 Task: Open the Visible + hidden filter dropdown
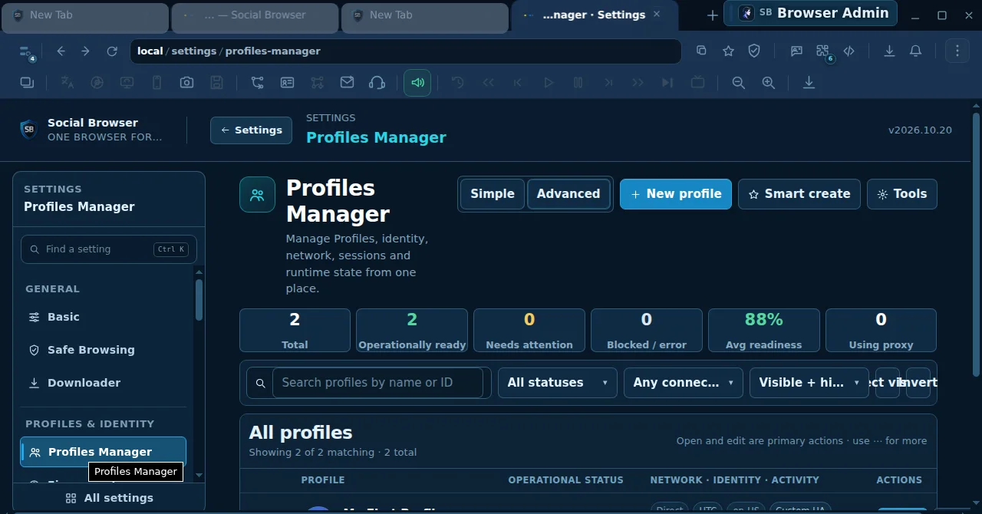tap(809, 382)
